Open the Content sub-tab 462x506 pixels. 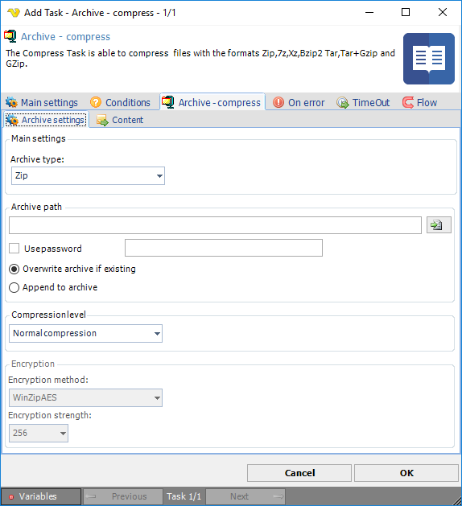(120, 120)
